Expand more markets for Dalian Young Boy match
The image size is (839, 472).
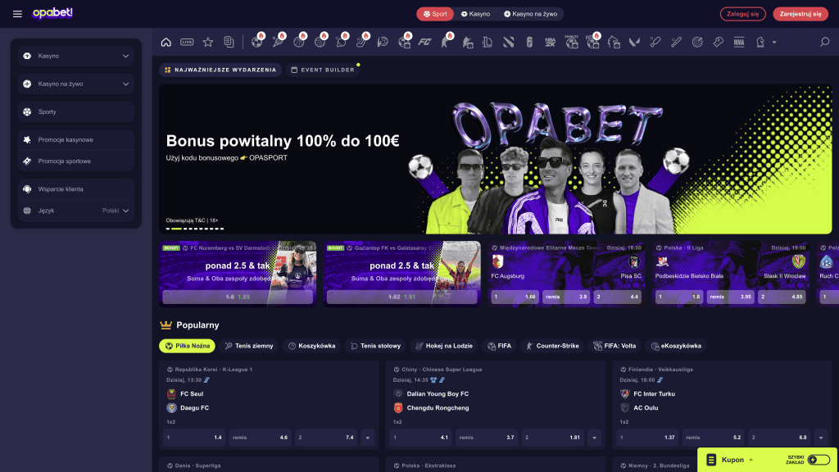pos(595,438)
